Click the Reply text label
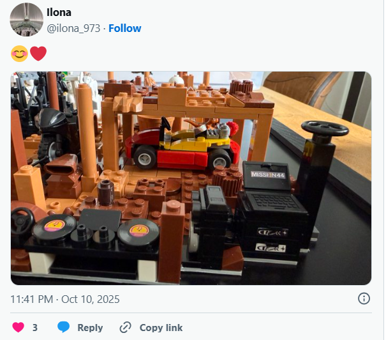The width and height of the screenshot is (386, 340). tap(90, 327)
